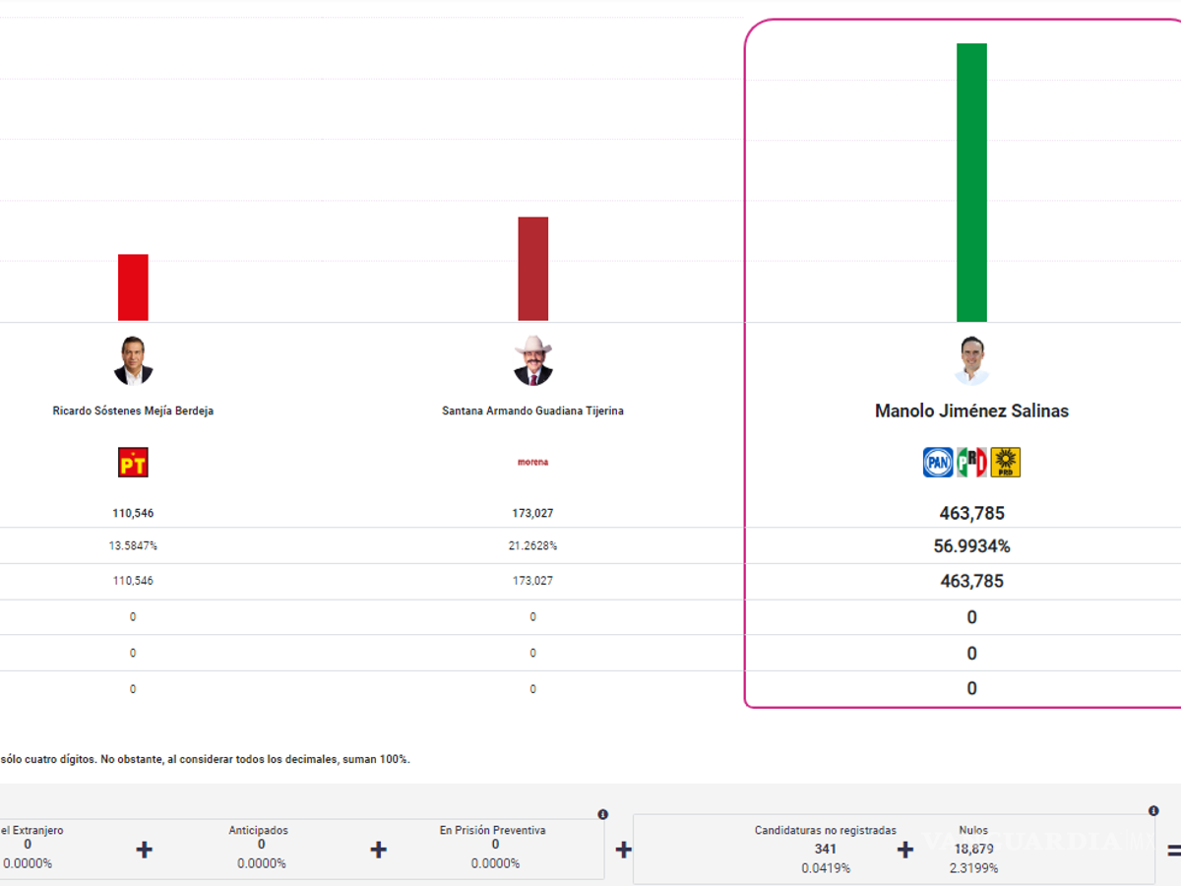1181x886 pixels.
Task: Click the PRI party logo
Action: [971, 462]
